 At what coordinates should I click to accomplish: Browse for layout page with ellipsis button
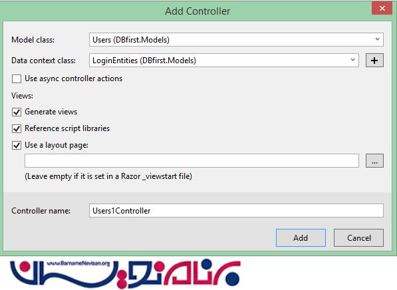coord(374,161)
